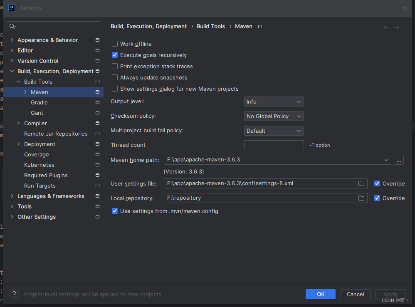
Task: Open help with the question mark icon
Action: 14,294
